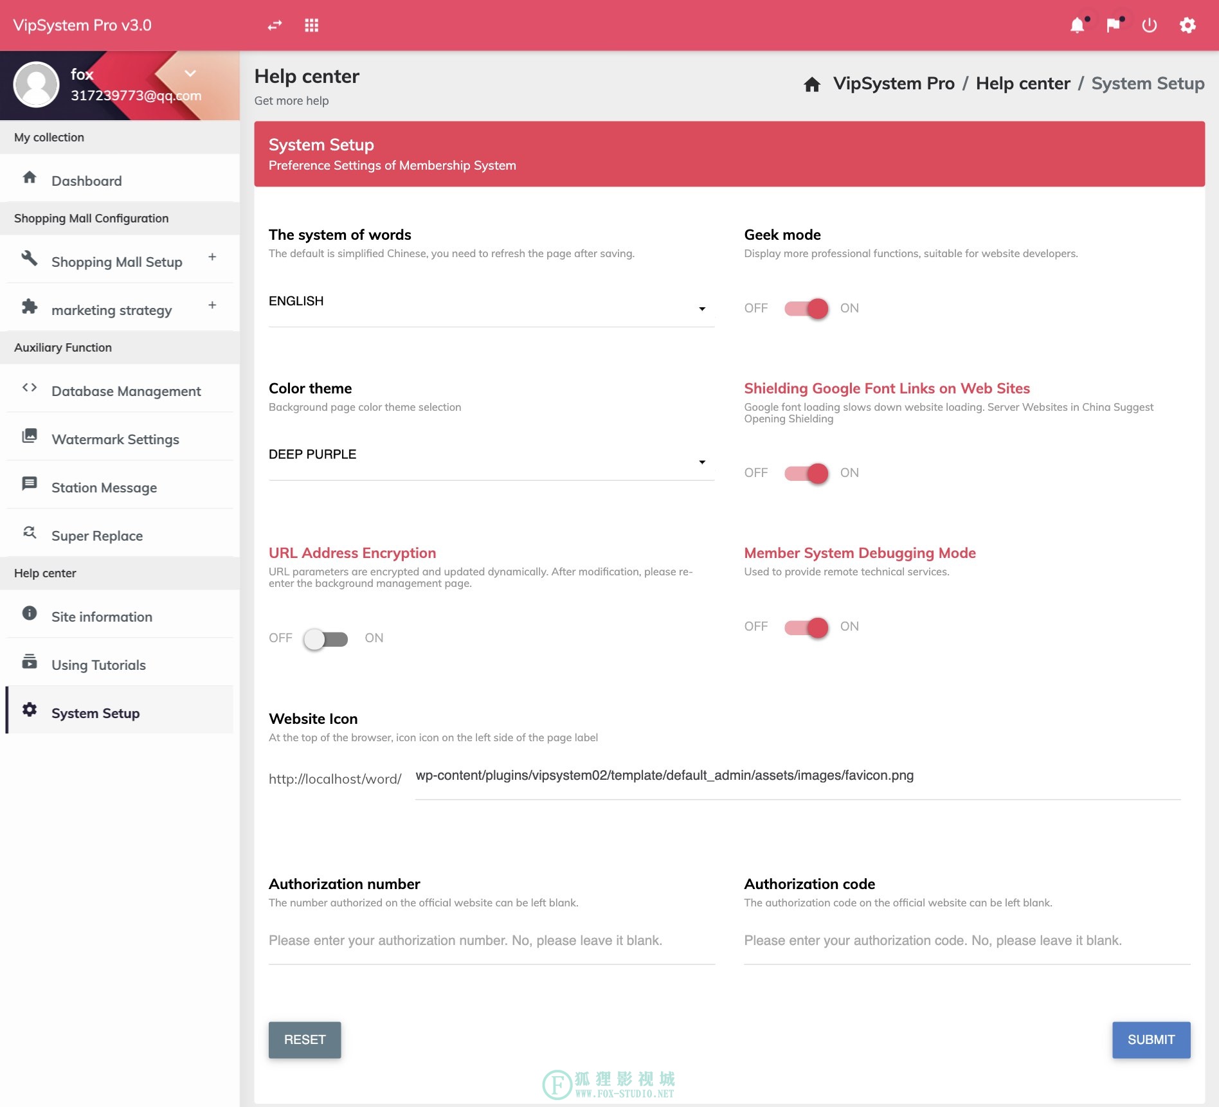Click the wrench icon for Shopping Mall Setup
1219x1107 pixels.
[30, 258]
